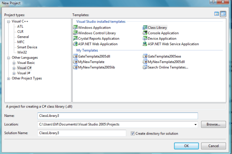Select the GateTemplate2005dll template icon
The width and height of the screenshot is (232, 154).
[75, 56]
